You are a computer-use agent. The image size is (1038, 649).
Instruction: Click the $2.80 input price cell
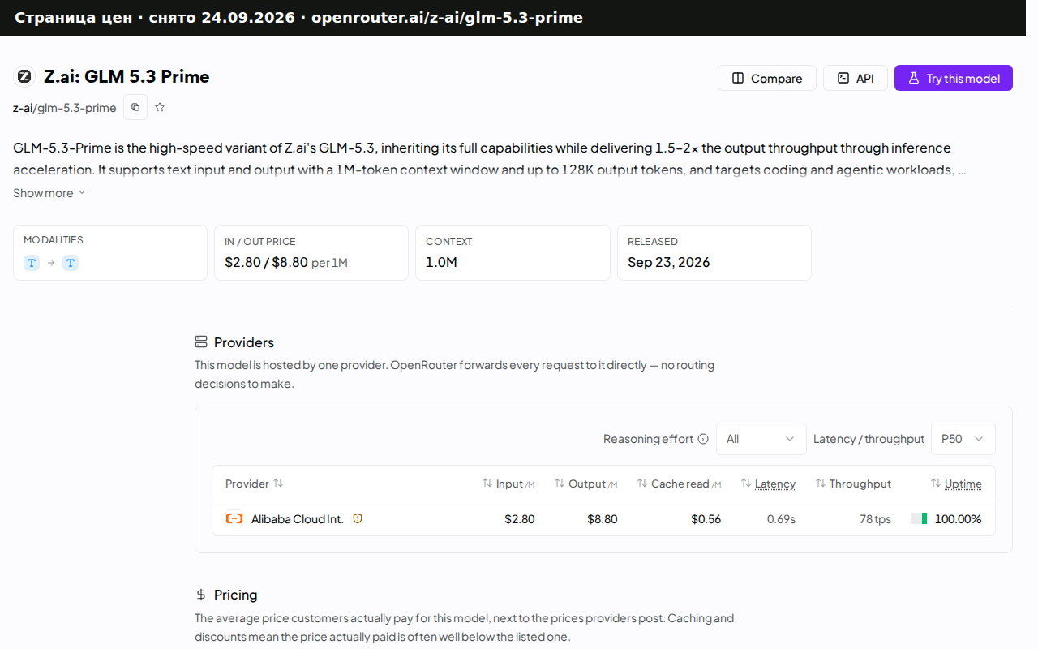pos(520,519)
